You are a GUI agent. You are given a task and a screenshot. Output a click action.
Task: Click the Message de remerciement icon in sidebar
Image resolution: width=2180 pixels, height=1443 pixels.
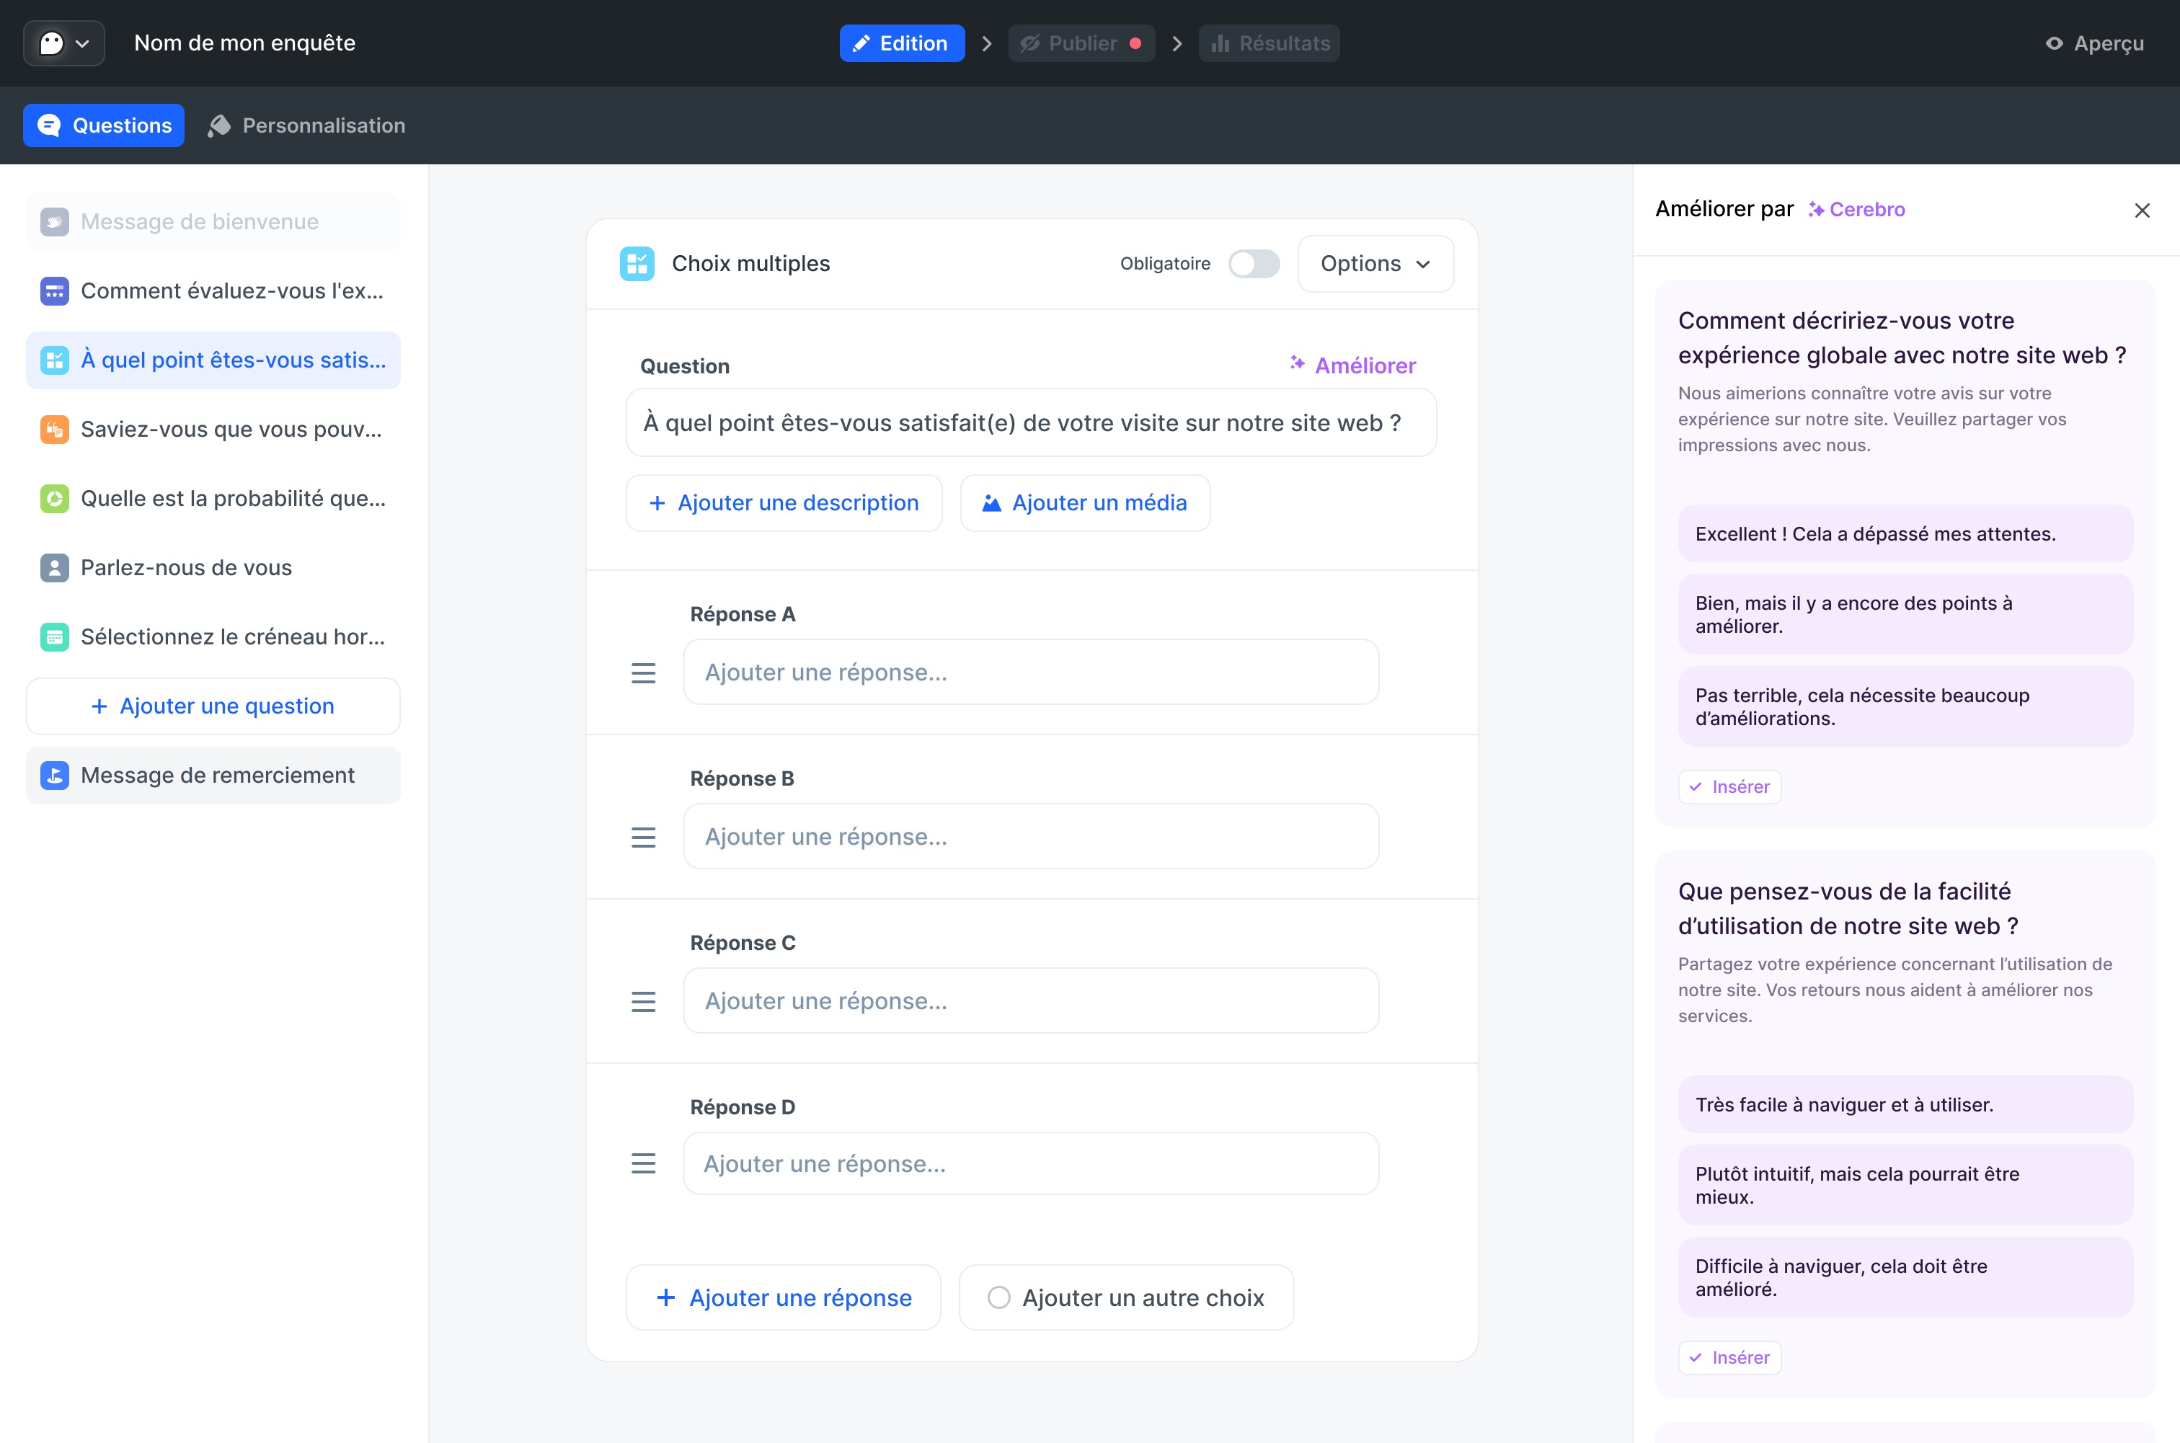click(x=54, y=775)
